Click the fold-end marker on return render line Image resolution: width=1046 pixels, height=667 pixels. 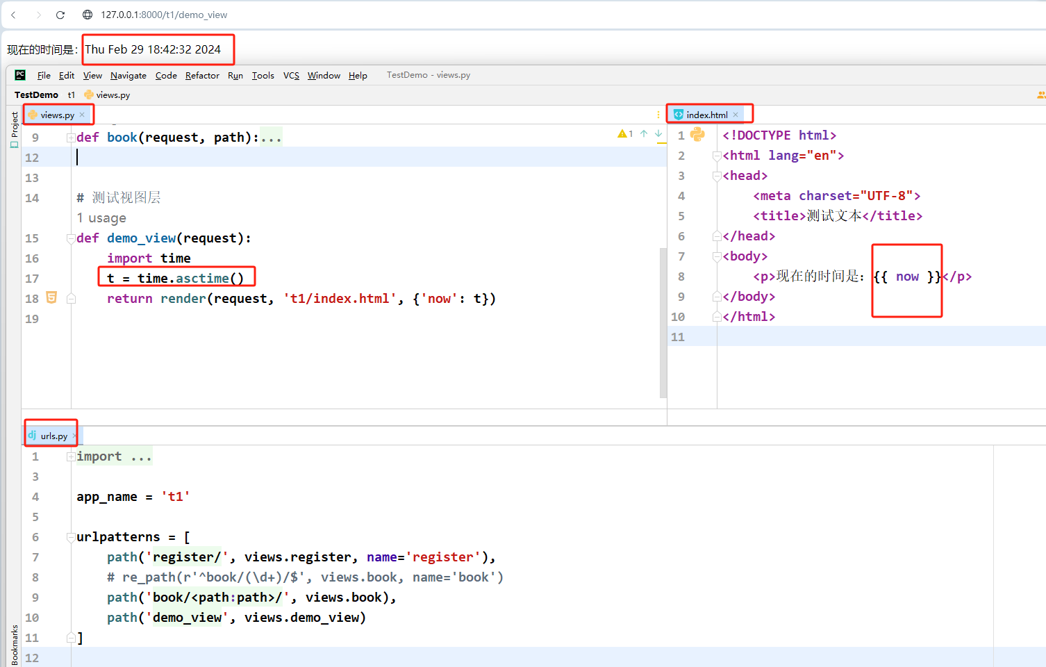tap(71, 299)
